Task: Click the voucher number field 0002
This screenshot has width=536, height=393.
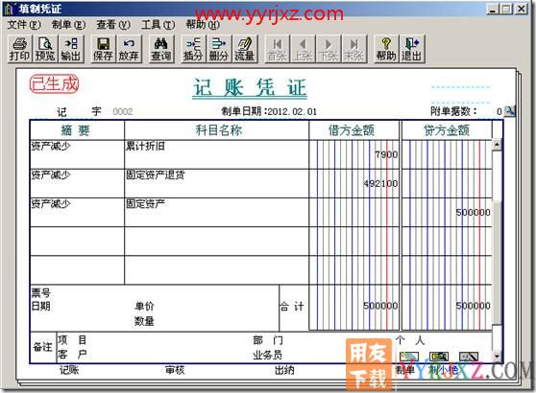Action: pos(123,111)
